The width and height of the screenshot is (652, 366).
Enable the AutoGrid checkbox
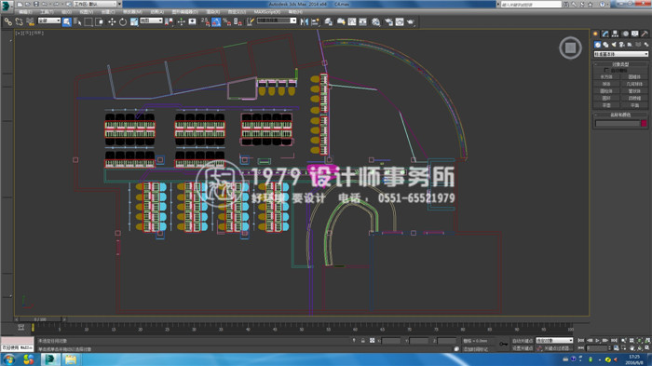coord(606,70)
